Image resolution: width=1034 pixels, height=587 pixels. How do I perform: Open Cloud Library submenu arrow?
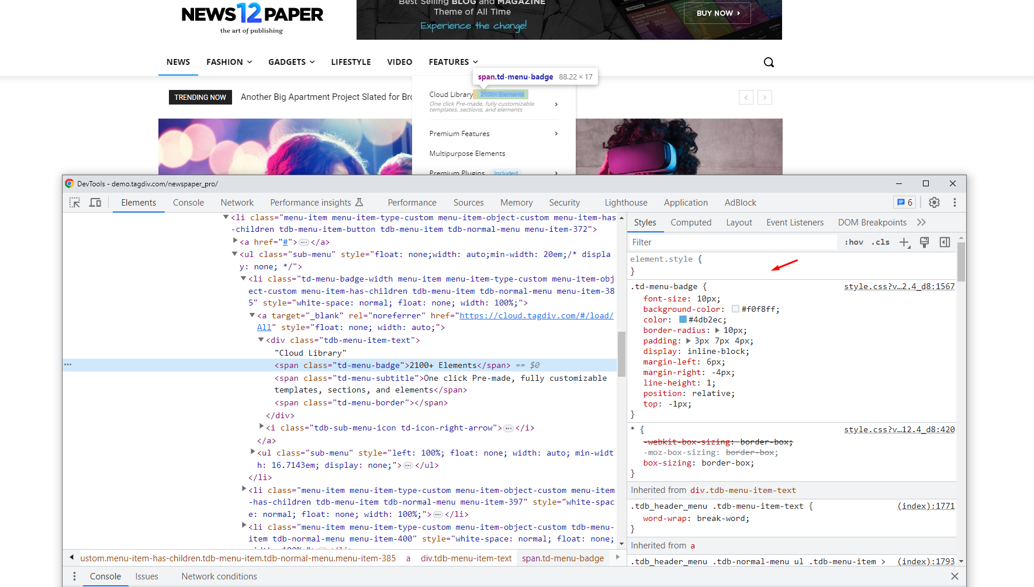[x=556, y=105]
